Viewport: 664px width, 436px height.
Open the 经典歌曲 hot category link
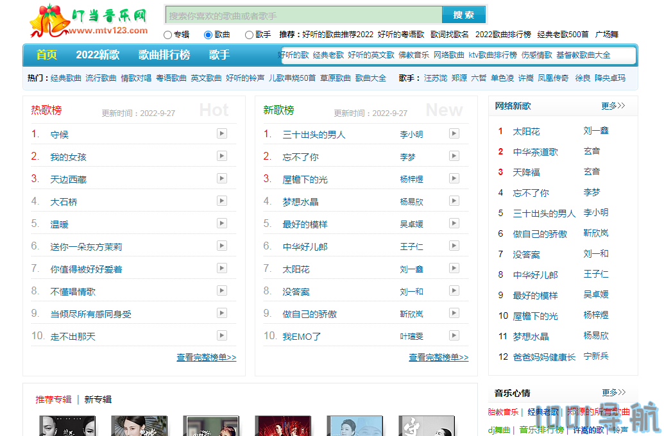coord(66,78)
